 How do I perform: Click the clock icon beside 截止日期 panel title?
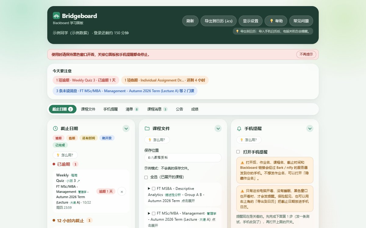tap(55, 128)
